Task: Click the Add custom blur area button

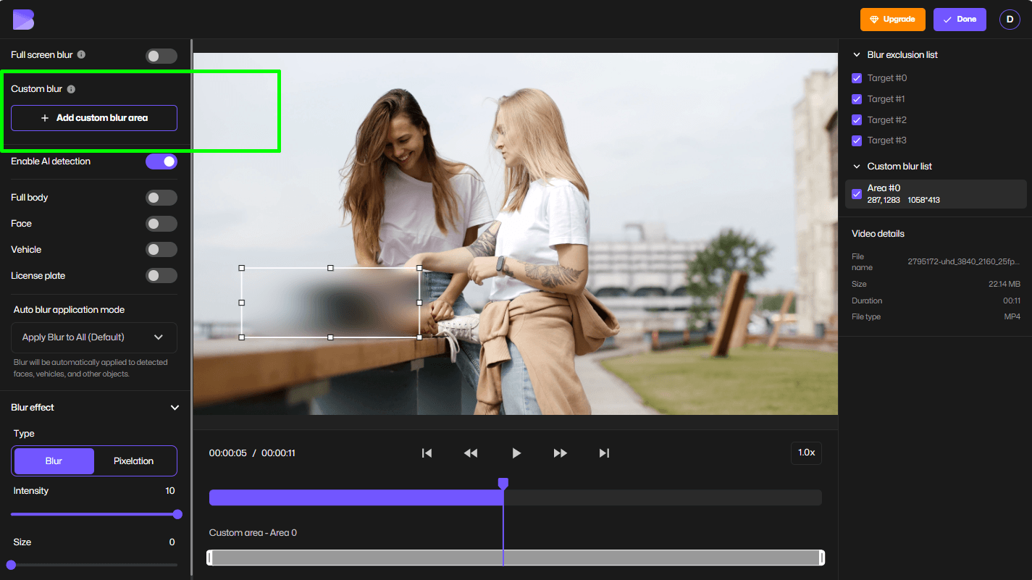Action: point(94,118)
